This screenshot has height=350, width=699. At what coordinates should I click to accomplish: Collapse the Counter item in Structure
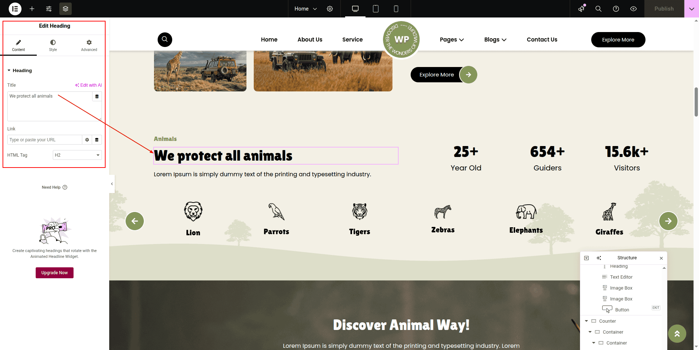click(586, 321)
